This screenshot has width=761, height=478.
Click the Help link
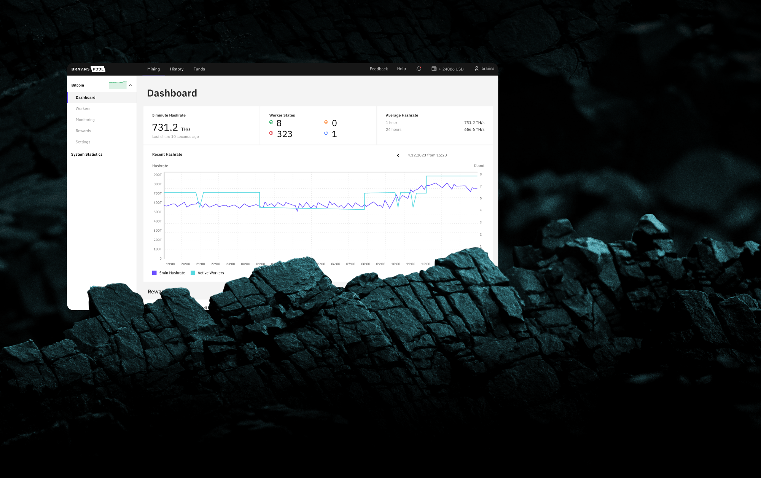(x=401, y=69)
